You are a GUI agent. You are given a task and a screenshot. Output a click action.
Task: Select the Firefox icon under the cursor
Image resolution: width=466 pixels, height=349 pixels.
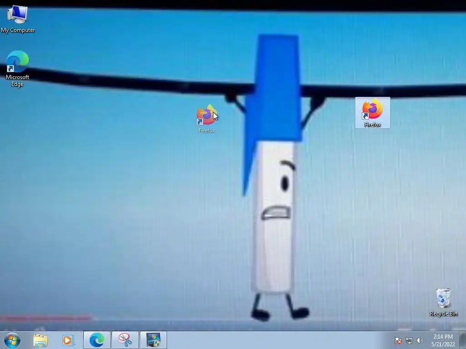click(207, 119)
